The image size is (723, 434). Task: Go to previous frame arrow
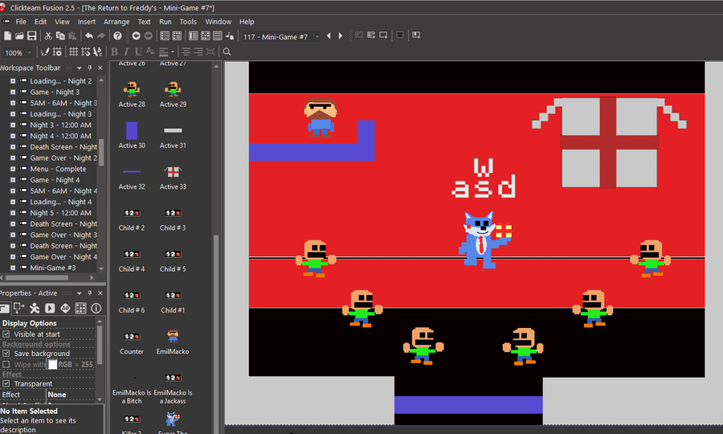pyautogui.click(x=329, y=36)
